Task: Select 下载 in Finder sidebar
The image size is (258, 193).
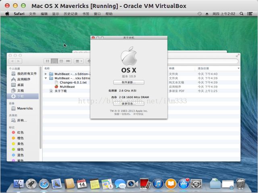Action: (x=23, y=96)
